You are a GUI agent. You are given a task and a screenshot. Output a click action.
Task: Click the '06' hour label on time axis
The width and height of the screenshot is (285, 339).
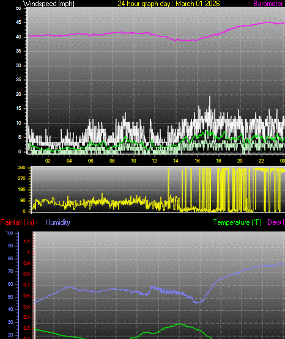tap(91, 161)
